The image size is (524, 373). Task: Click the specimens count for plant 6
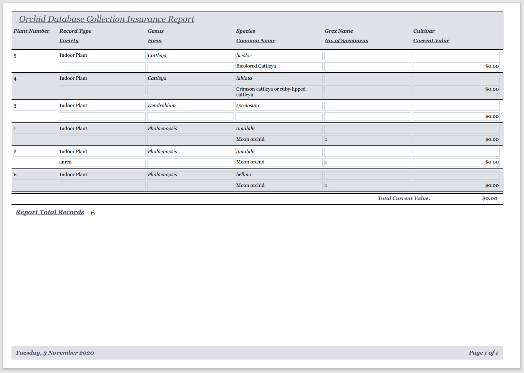coord(368,186)
